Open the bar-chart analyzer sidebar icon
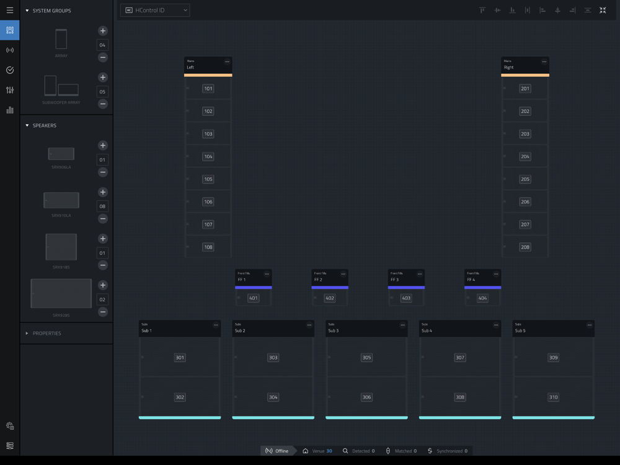This screenshot has height=465, width=620. click(10, 110)
